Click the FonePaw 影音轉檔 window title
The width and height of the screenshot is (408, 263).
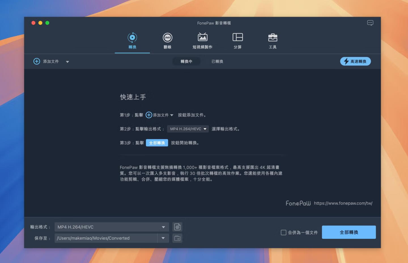[214, 23]
